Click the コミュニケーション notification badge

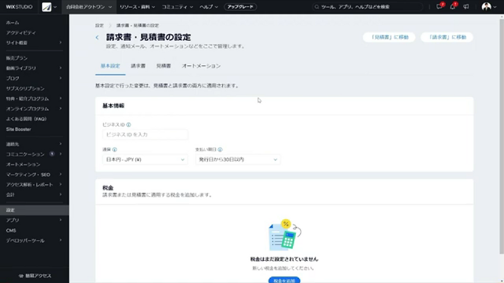52,154
